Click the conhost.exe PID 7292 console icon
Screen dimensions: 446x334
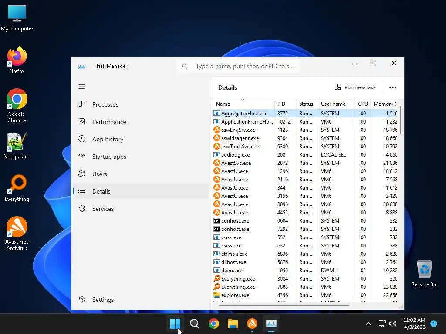217,229
